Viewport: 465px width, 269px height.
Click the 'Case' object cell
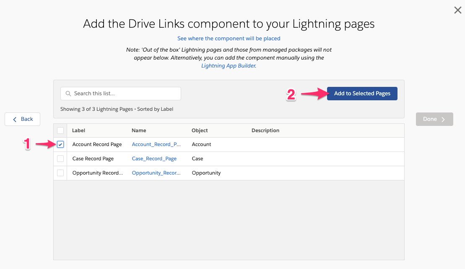[197, 159]
